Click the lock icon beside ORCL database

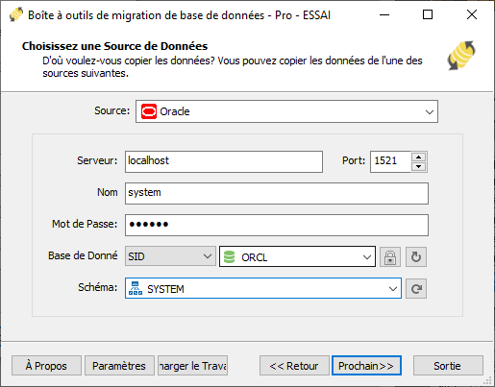tap(390, 256)
